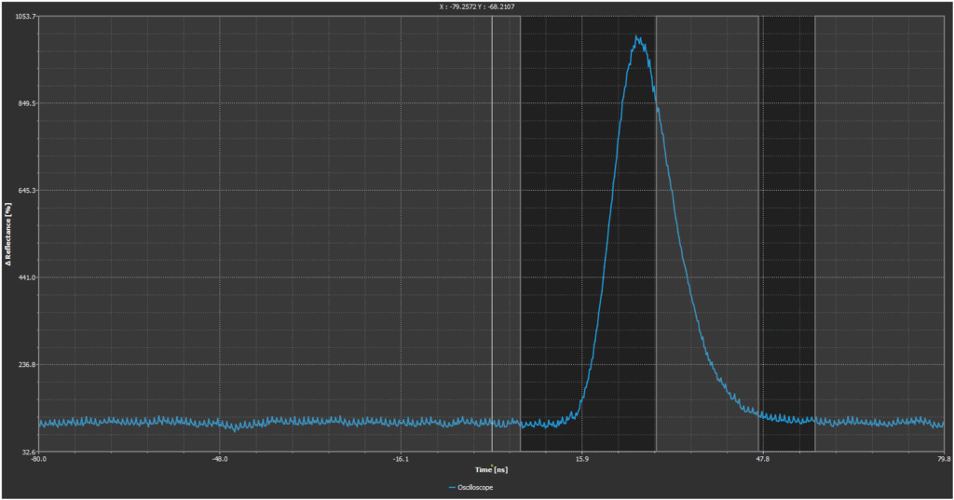
Task: Select the left edge of the narrow shaded region
Action: [759, 233]
